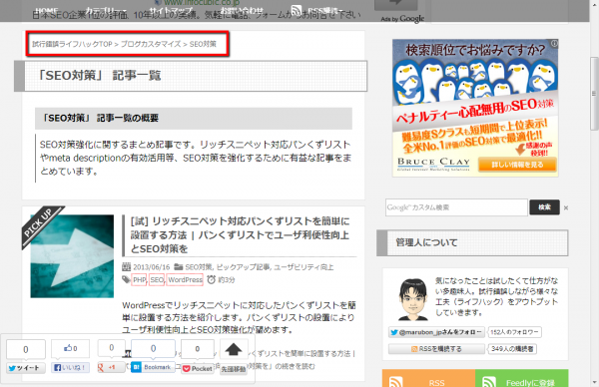
Task: Clear search with the × icon
Action: tap(566, 208)
